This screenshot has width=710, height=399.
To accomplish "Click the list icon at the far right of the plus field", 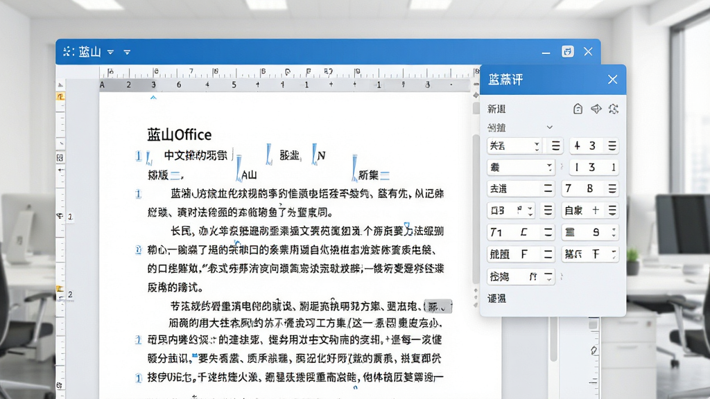I will pyautogui.click(x=612, y=210).
